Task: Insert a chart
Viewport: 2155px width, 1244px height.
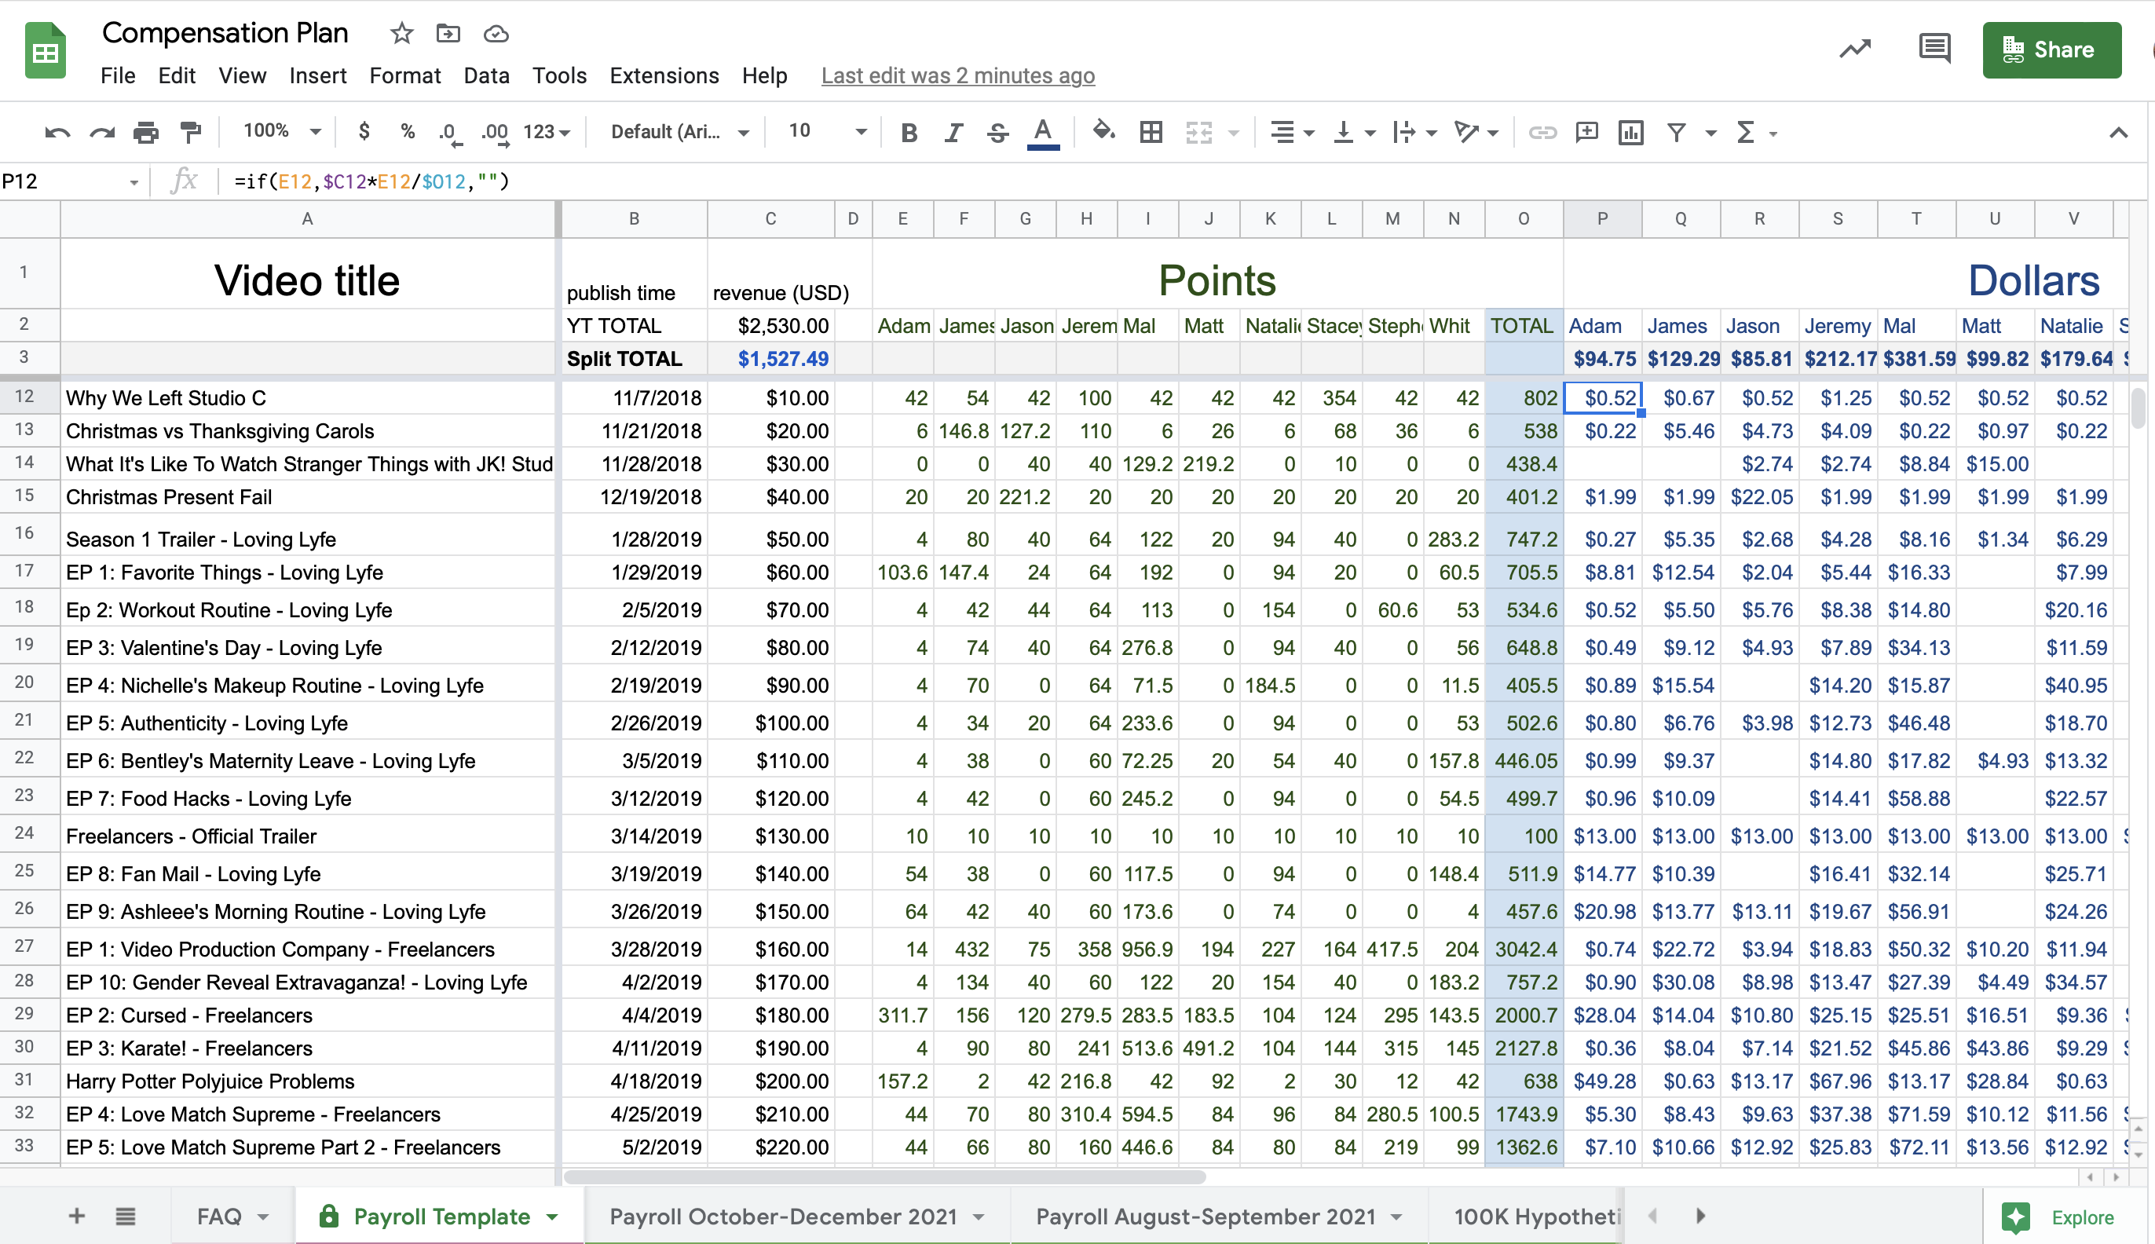Action: [1630, 132]
